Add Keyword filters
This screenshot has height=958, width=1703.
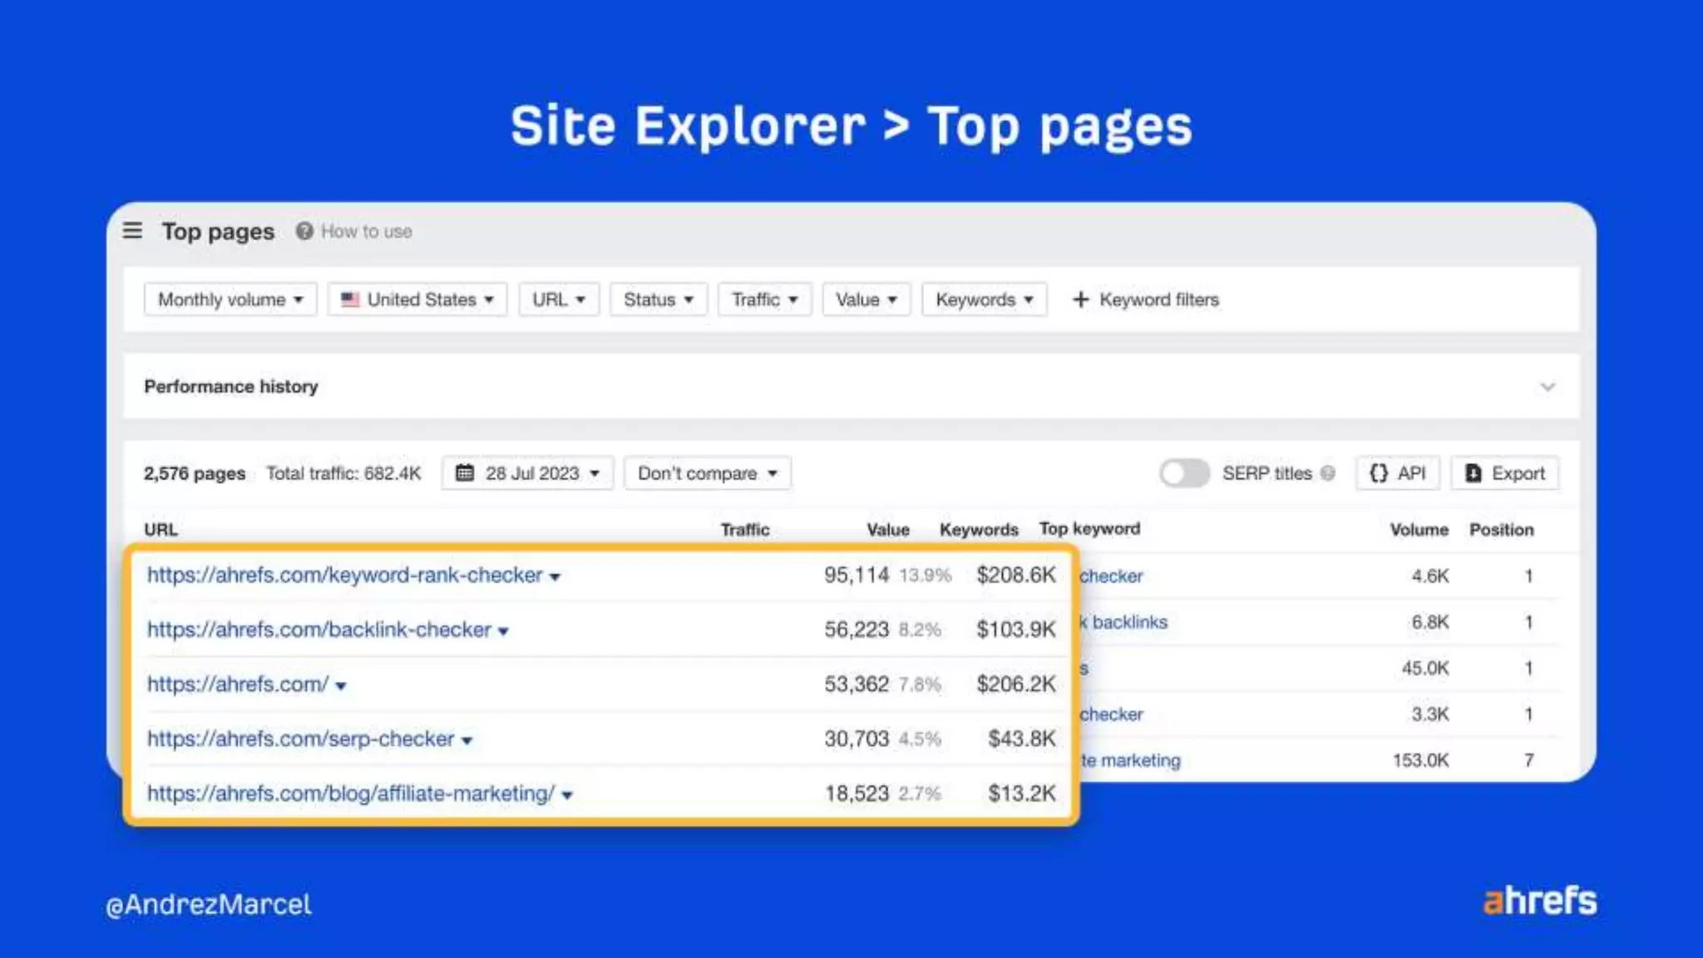coord(1146,299)
